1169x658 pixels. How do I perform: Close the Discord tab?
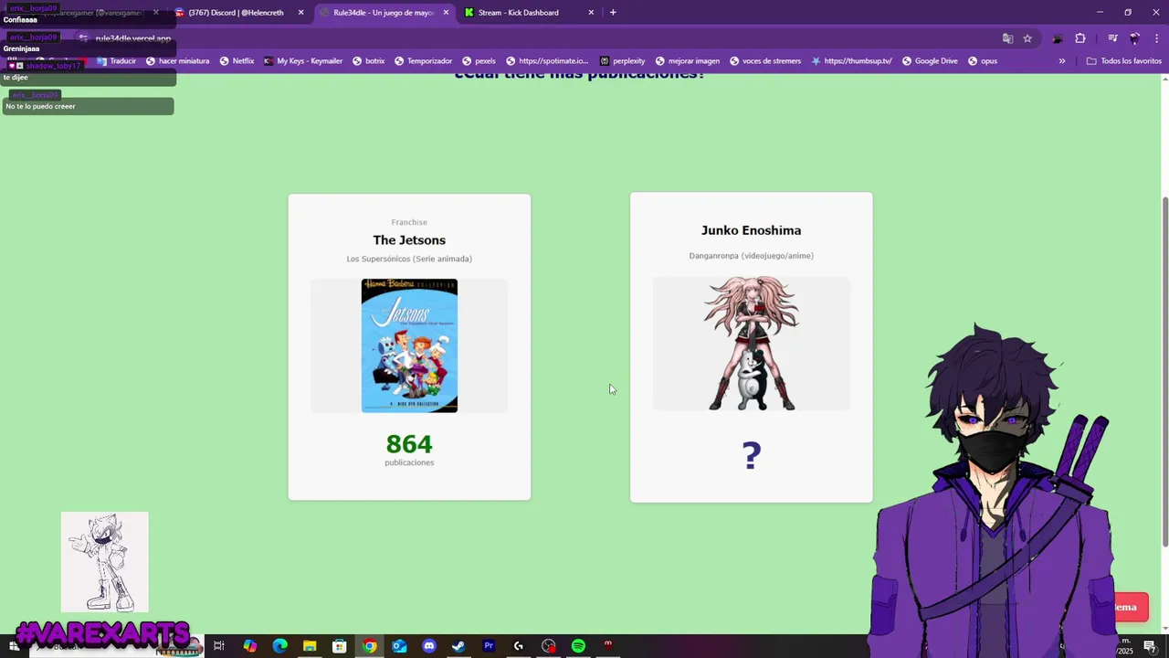coord(300,13)
